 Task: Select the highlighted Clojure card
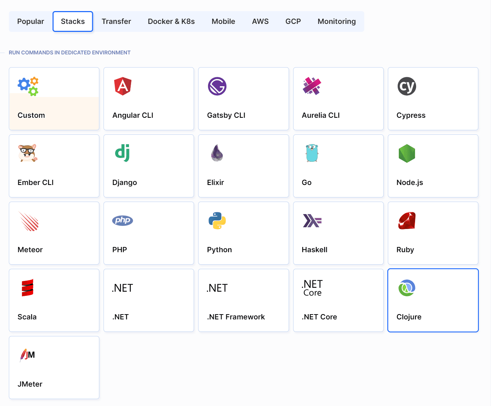pos(433,300)
